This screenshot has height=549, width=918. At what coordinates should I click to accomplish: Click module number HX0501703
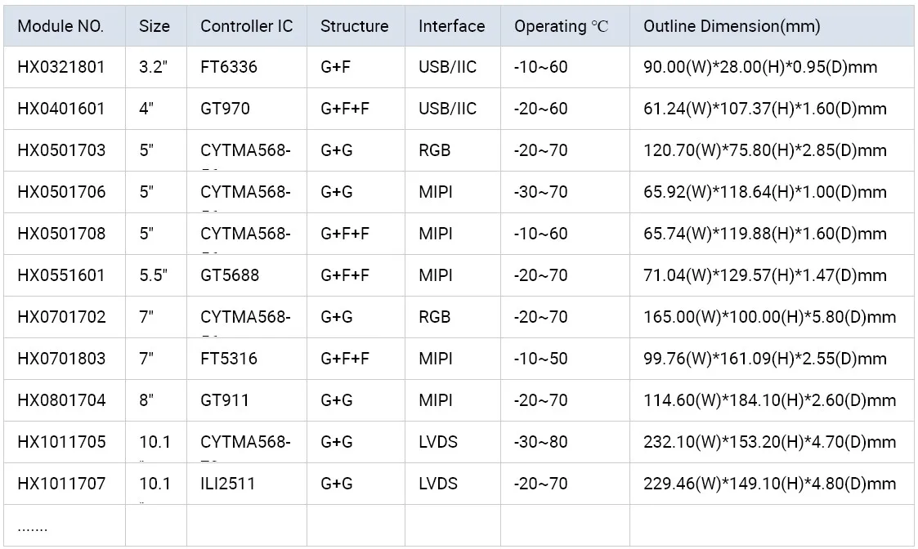click(x=61, y=151)
